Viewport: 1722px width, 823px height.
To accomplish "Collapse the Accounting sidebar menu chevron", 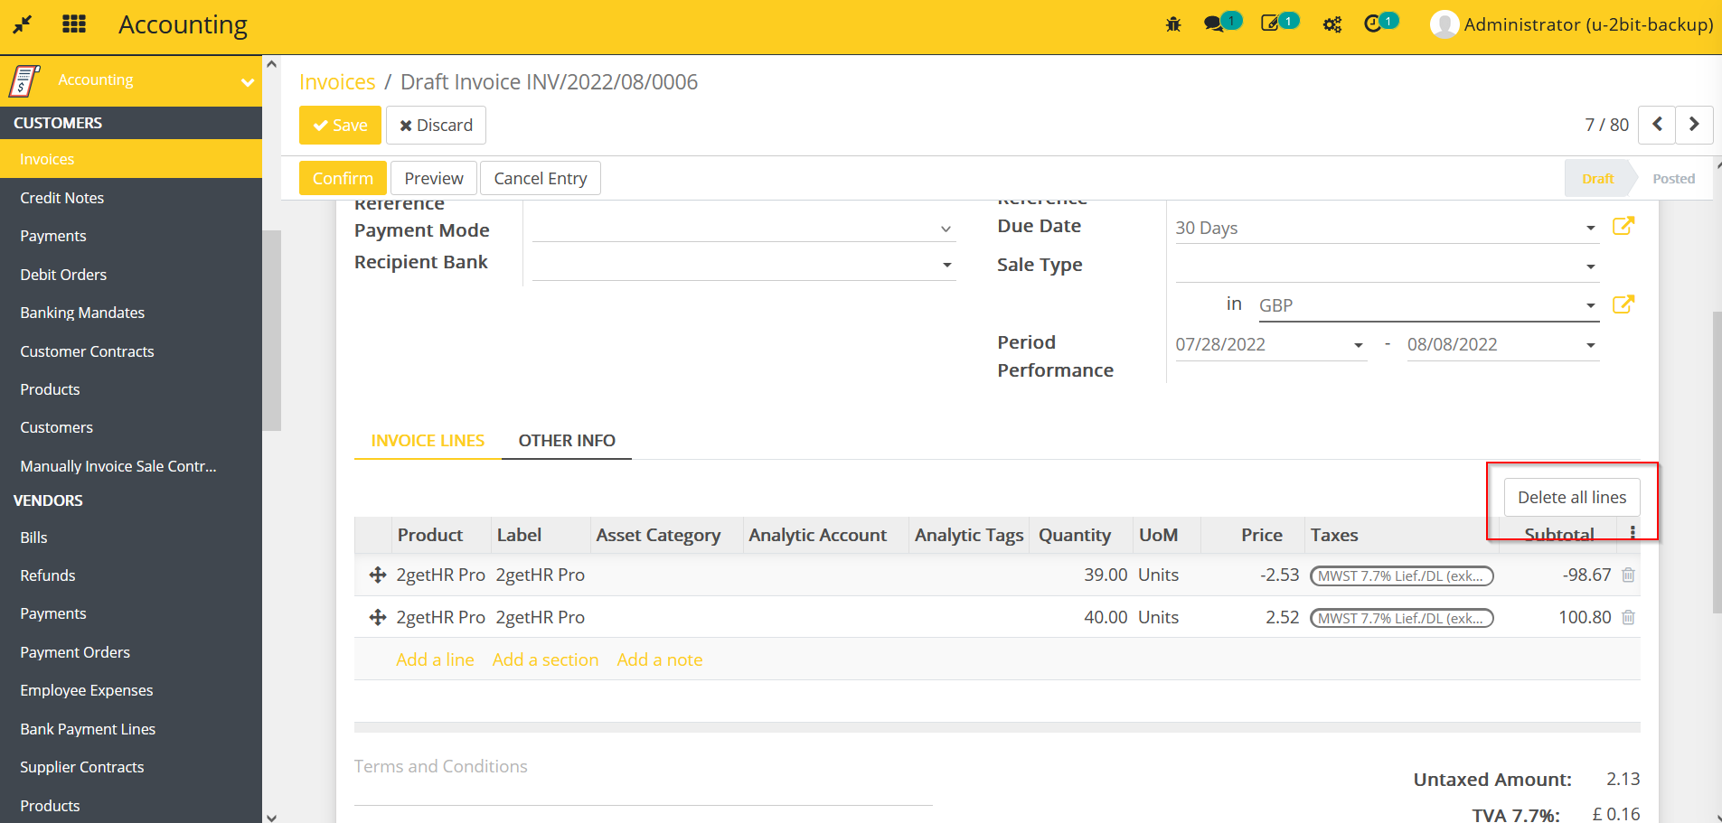I will [247, 82].
